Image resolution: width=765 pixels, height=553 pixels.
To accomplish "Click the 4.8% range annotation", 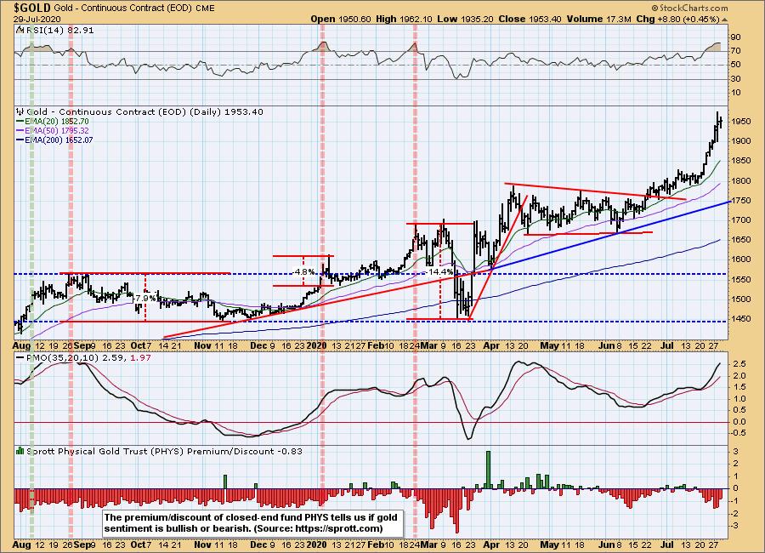I will [304, 271].
